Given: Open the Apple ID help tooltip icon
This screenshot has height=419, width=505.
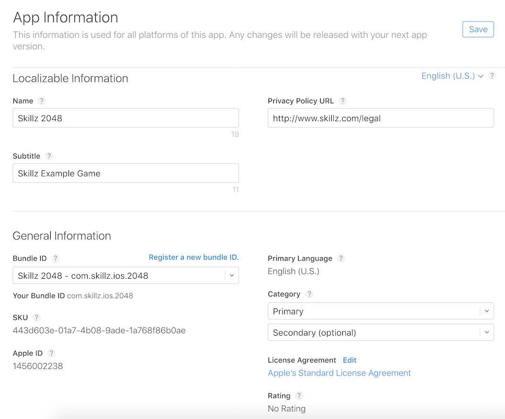Looking at the screenshot, I should coord(51,353).
